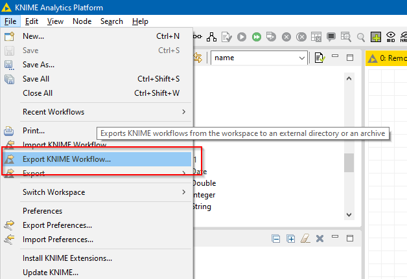
Task: Click the list scrollbar down arrow
Action: tap(349, 215)
